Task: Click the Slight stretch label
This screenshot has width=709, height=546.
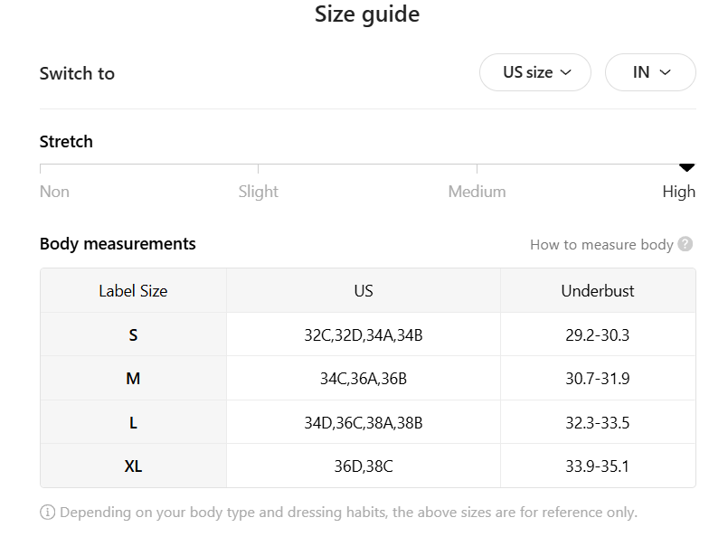Action: [x=259, y=192]
